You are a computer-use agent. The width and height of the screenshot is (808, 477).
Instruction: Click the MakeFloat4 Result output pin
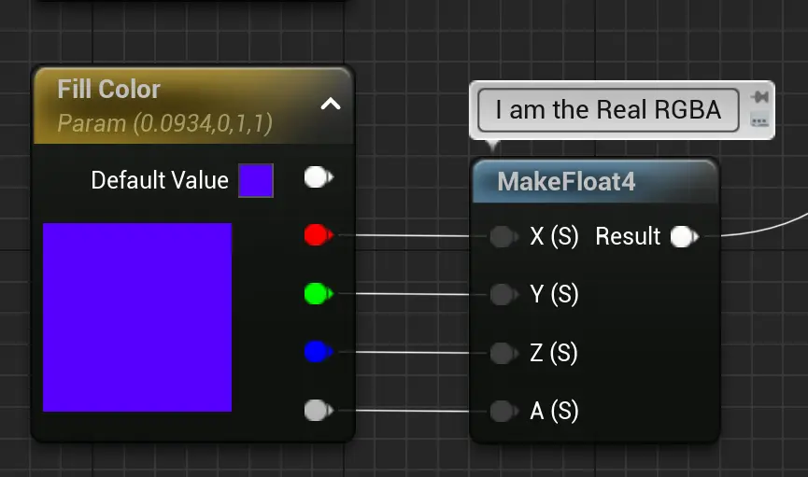click(x=684, y=237)
